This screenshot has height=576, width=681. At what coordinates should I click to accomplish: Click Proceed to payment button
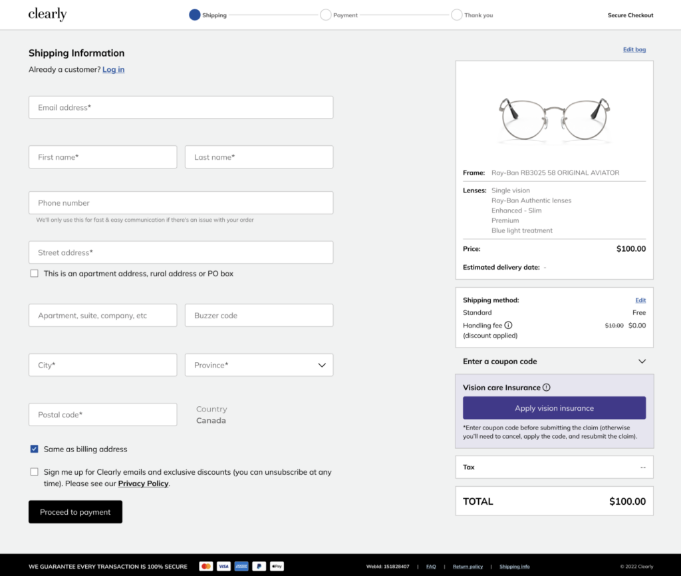click(76, 512)
